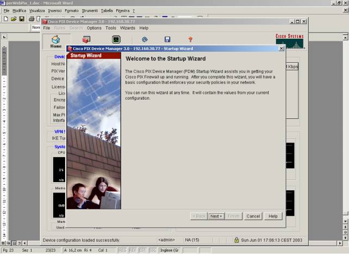Viewport: 349px width, 254px height.
Task: Open the Options menu in PDM
Action: [x=94, y=28]
